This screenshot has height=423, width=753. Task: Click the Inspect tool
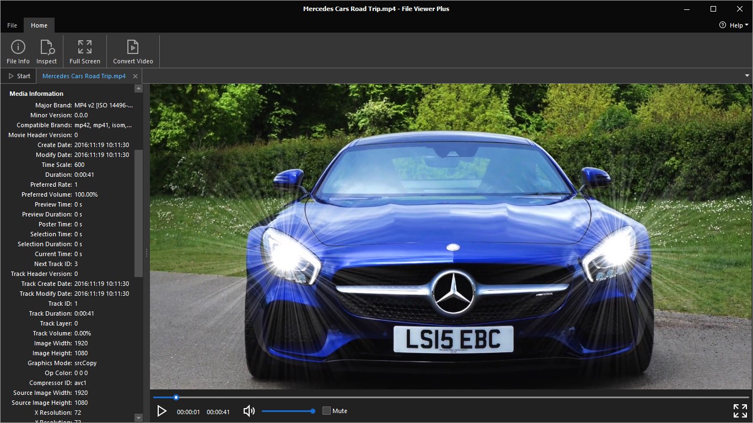click(47, 52)
